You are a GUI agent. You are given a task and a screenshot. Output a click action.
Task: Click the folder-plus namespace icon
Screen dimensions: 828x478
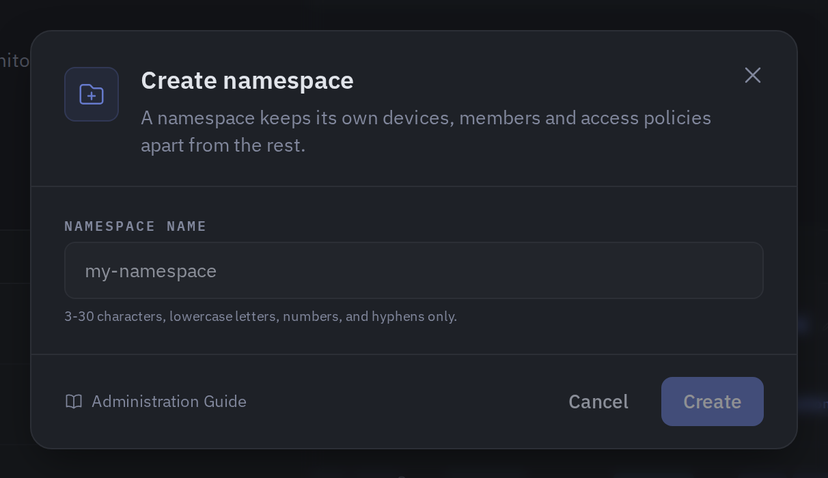pos(92,94)
